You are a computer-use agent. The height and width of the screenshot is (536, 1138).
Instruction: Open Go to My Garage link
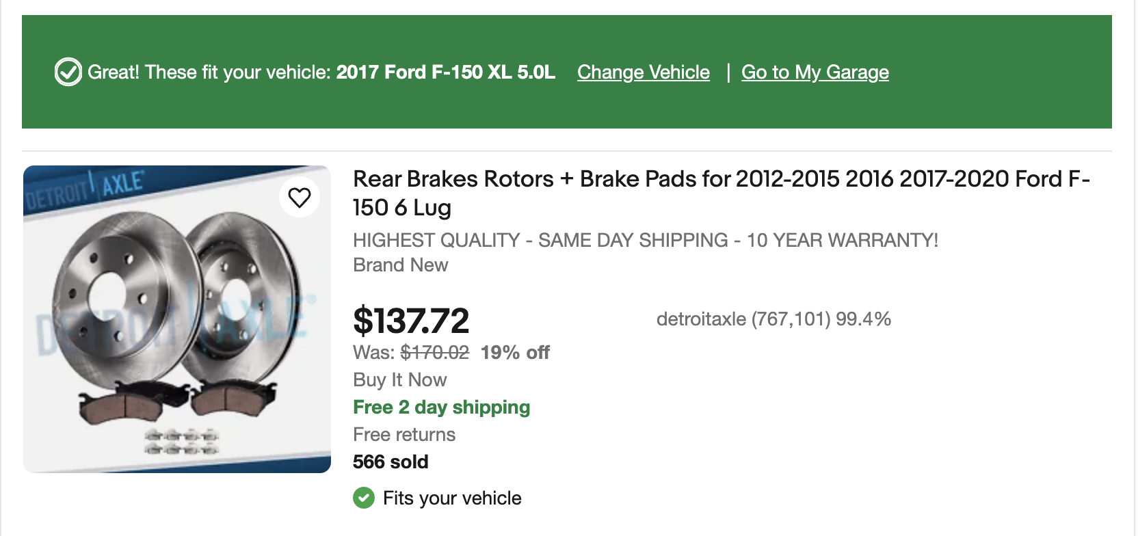coord(815,72)
